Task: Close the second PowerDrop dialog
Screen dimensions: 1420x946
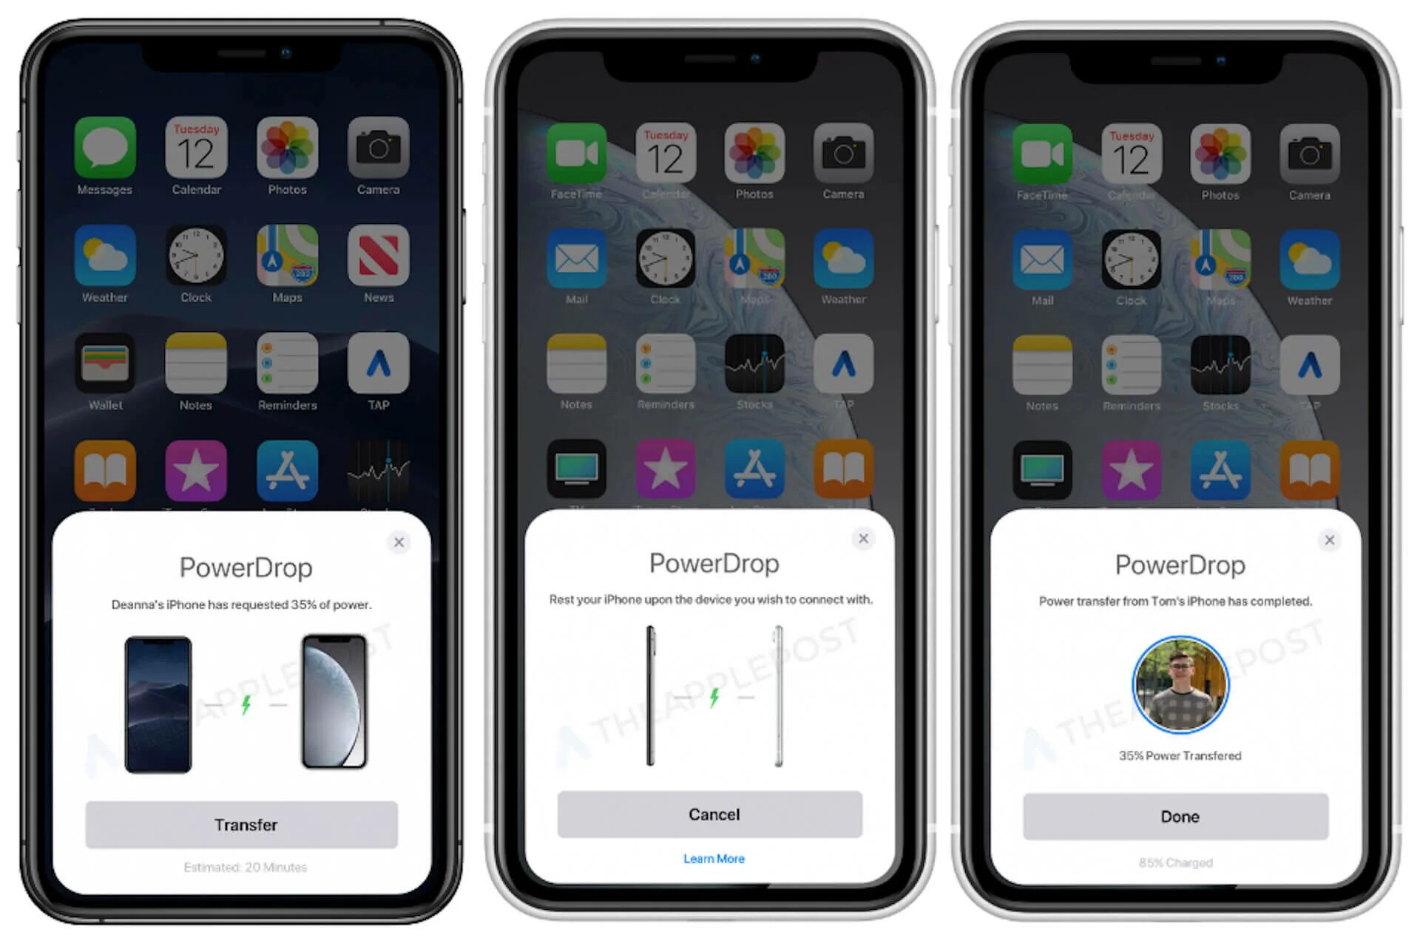Action: [x=865, y=539]
